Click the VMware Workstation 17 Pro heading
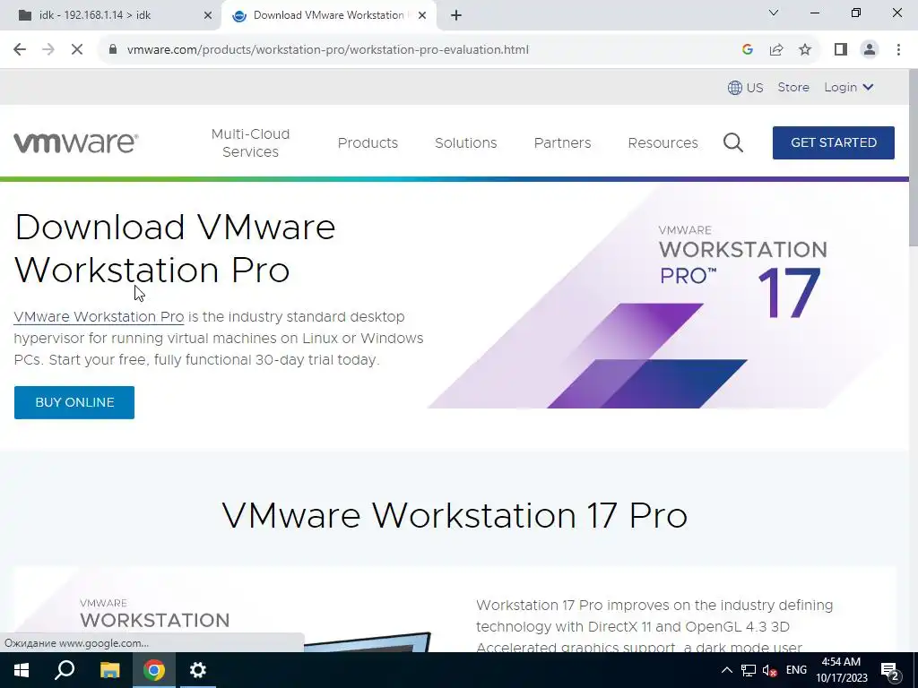This screenshot has height=688, width=918. (455, 515)
